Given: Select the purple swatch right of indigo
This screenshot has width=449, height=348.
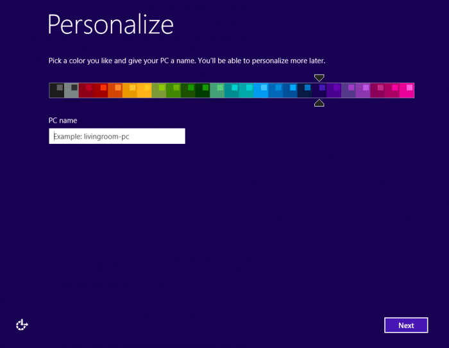Looking at the screenshot, I should click(334, 91).
